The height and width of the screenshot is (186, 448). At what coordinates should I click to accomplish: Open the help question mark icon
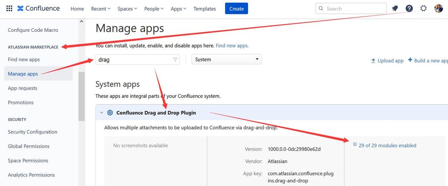click(409, 9)
